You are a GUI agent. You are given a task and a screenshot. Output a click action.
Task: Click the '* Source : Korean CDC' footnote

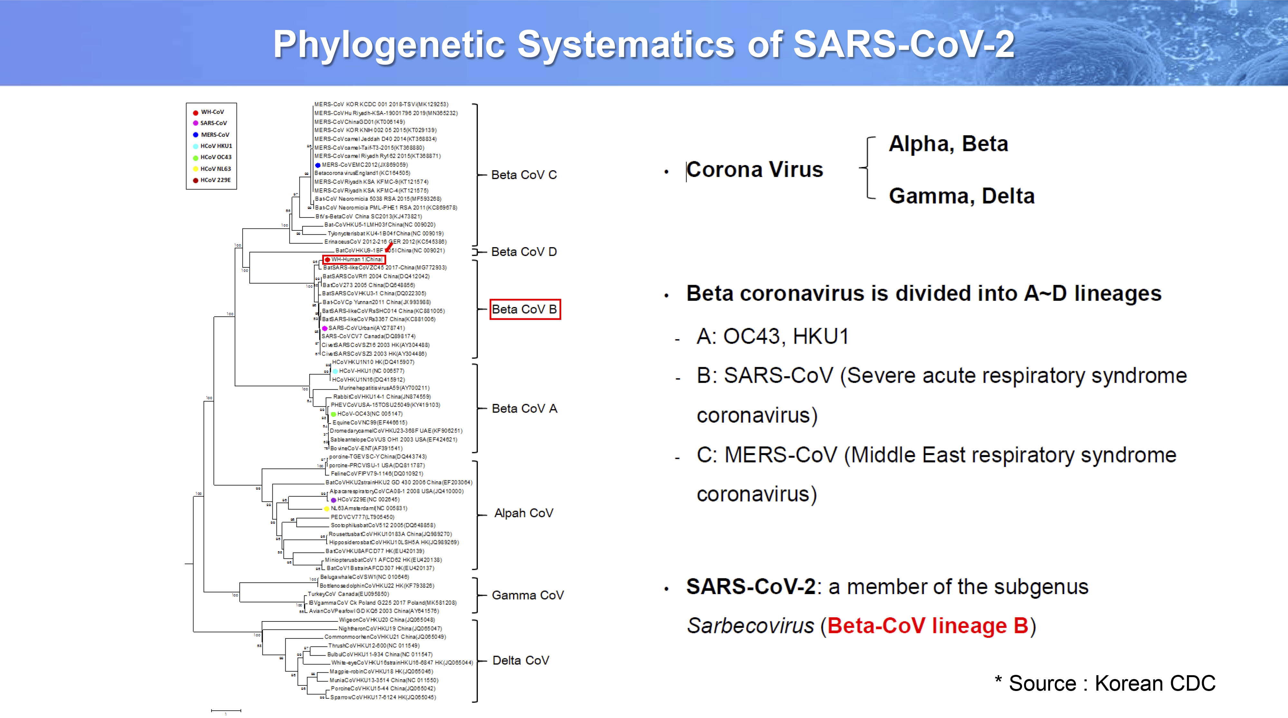1105,683
